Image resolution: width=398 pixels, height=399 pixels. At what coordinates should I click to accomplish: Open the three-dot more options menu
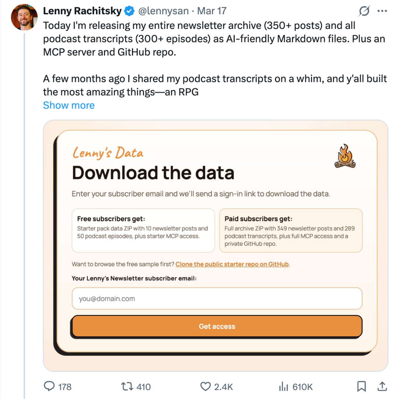tap(382, 11)
